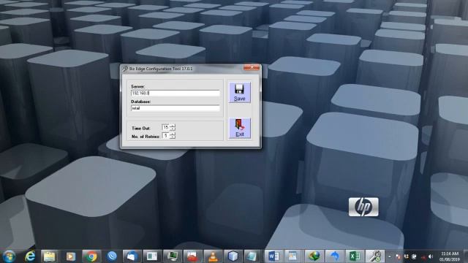Open VLC media player cone icon
This screenshot has height=263, width=468.
click(213, 256)
